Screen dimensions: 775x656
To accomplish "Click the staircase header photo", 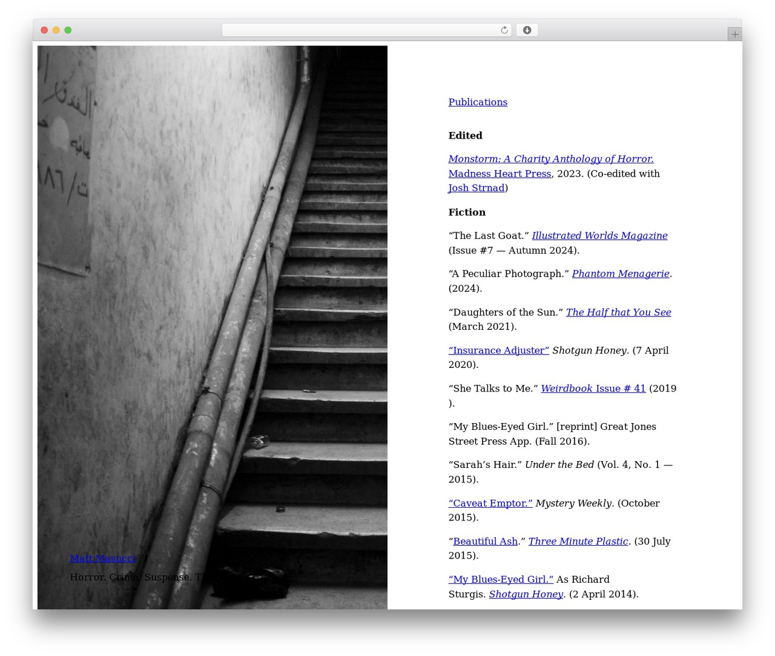I will (213, 327).
